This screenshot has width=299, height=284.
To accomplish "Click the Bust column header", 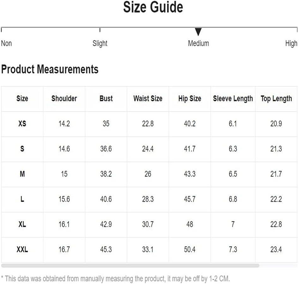I will (106, 99).
